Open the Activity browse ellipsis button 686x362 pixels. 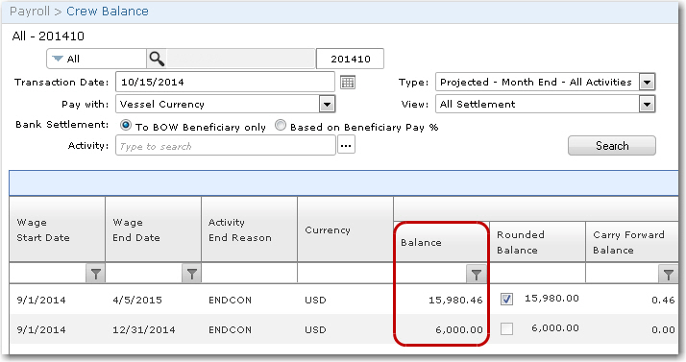pos(346,146)
